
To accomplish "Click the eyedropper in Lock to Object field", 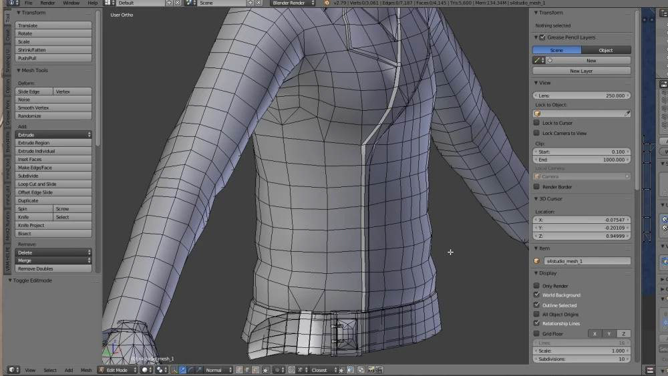I will [627, 114].
